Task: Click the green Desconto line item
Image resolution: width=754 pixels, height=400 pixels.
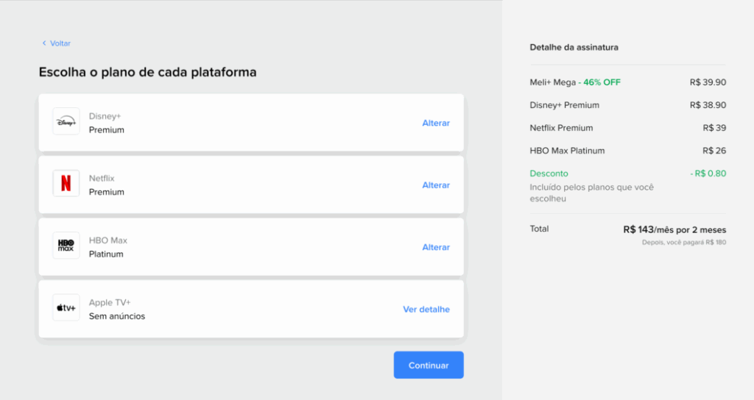Action: tap(549, 174)
